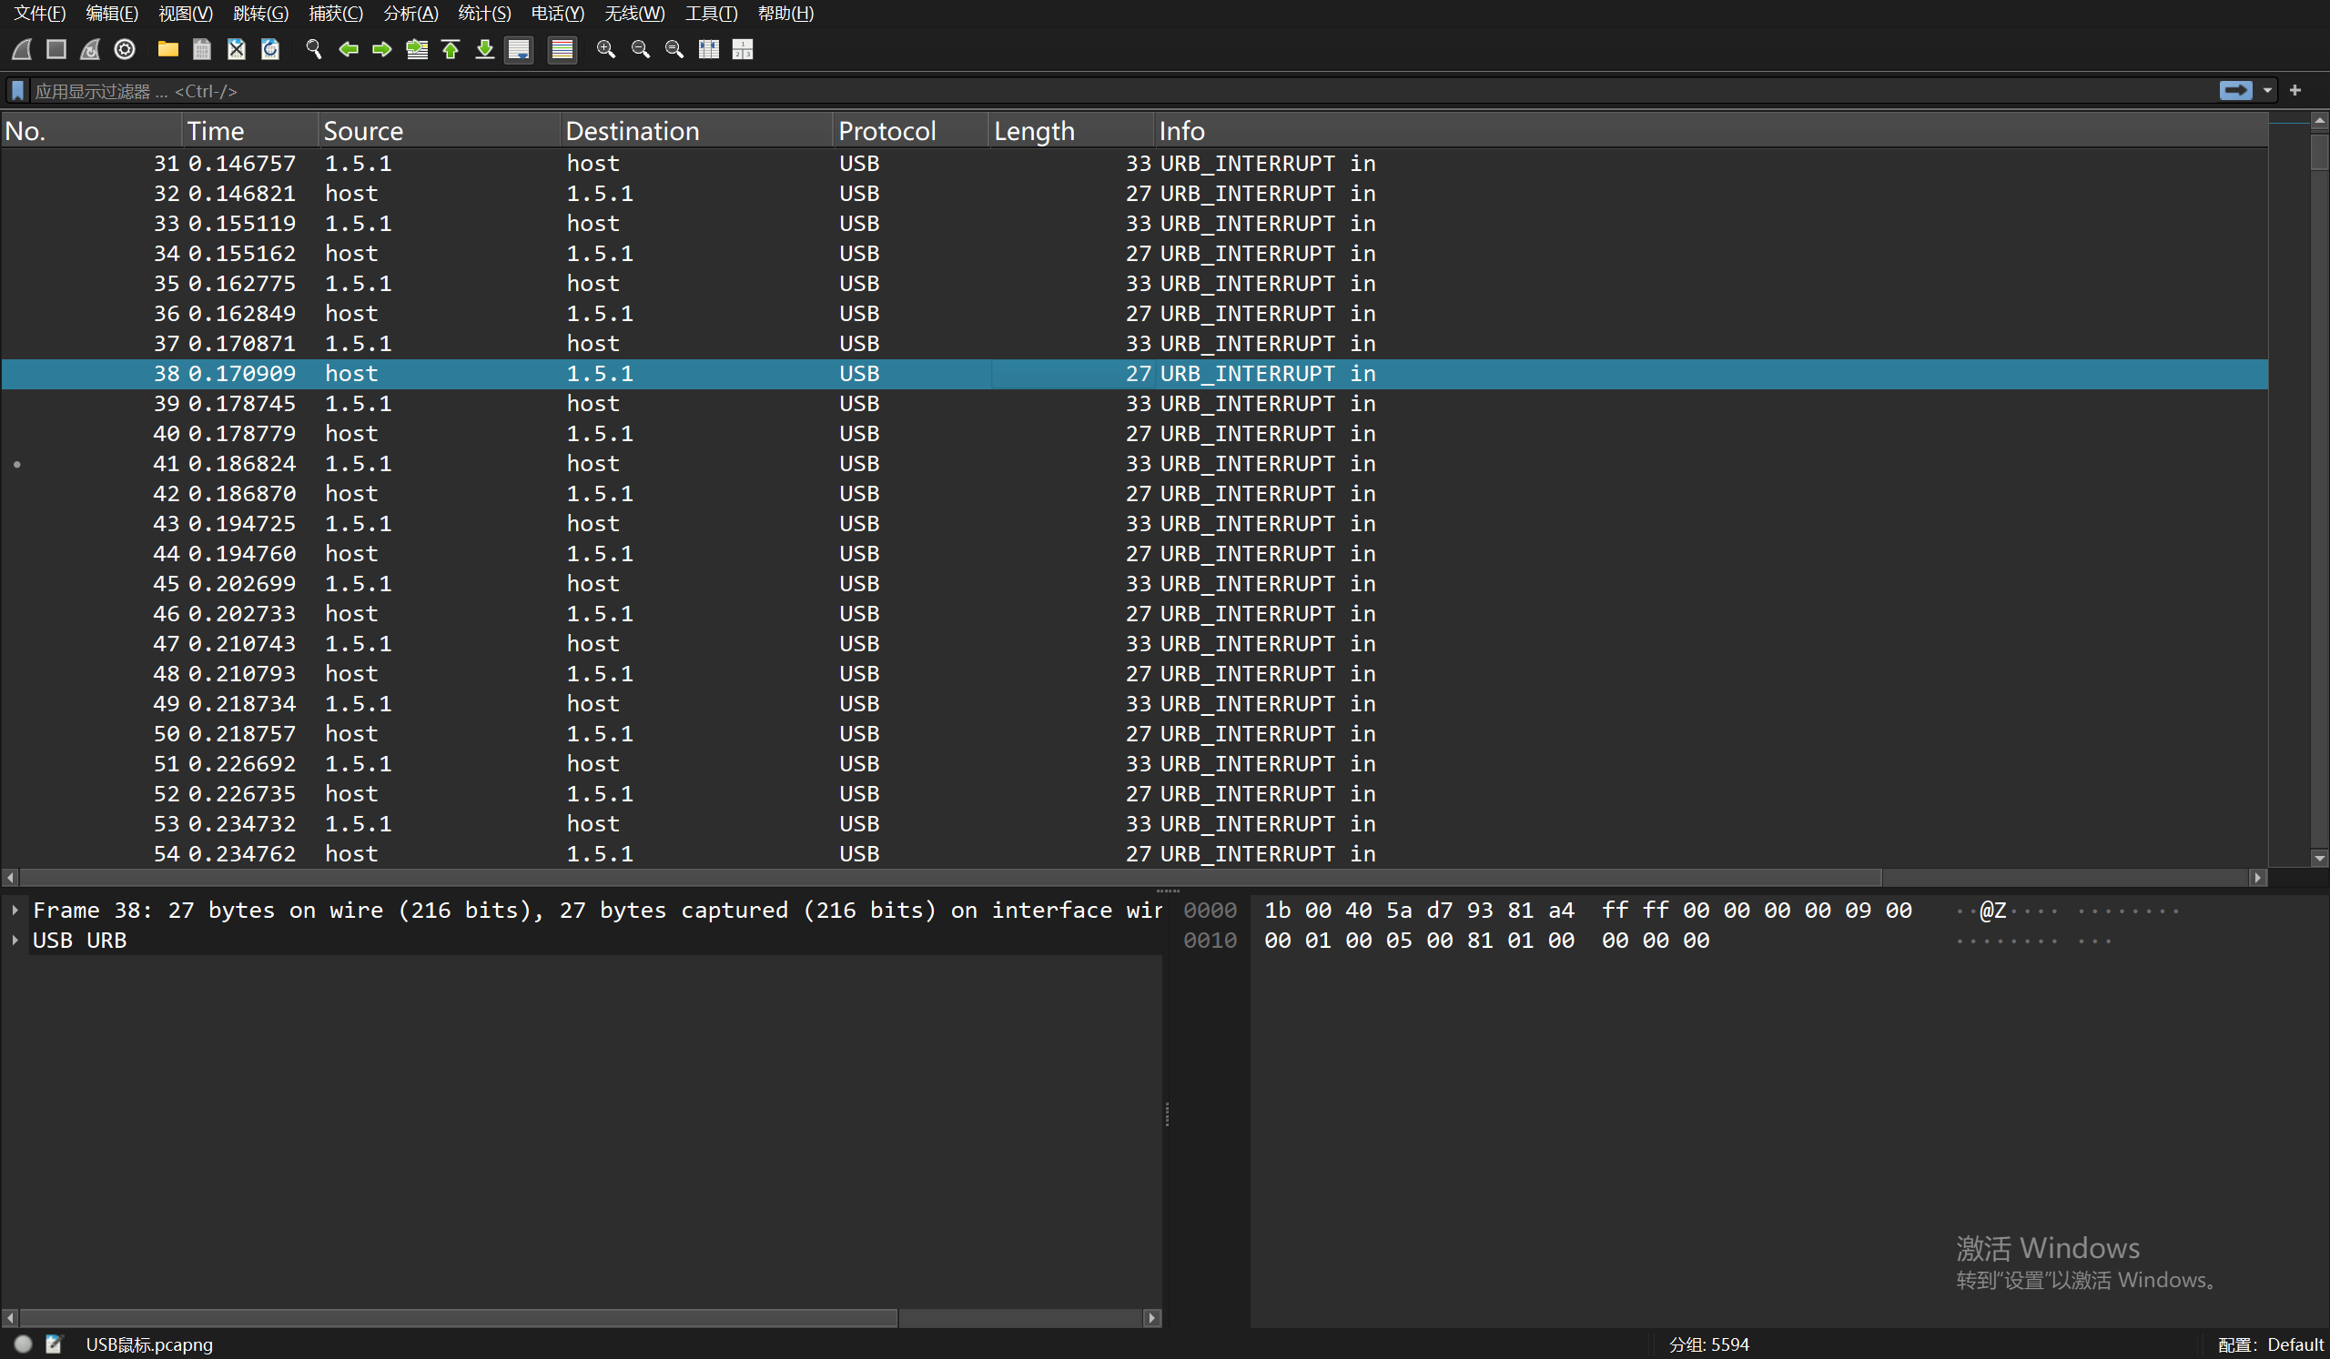This screenshot has height=1359, width=2330.
Task: Open capture options gear icon
Action: click(x=125, y=49)
